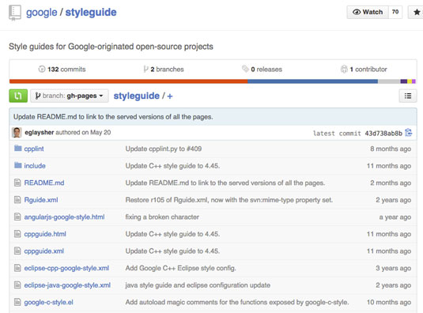
Task: Open the branch: gh-pages dropdown
Action: 70,96
